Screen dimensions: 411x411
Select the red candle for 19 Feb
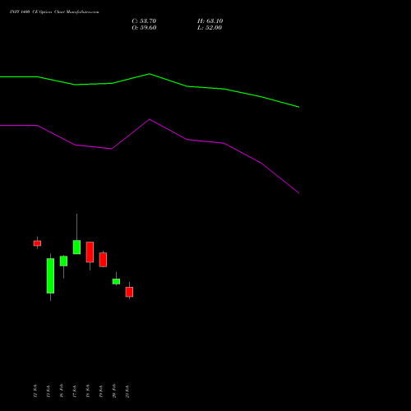click(103, 260)
